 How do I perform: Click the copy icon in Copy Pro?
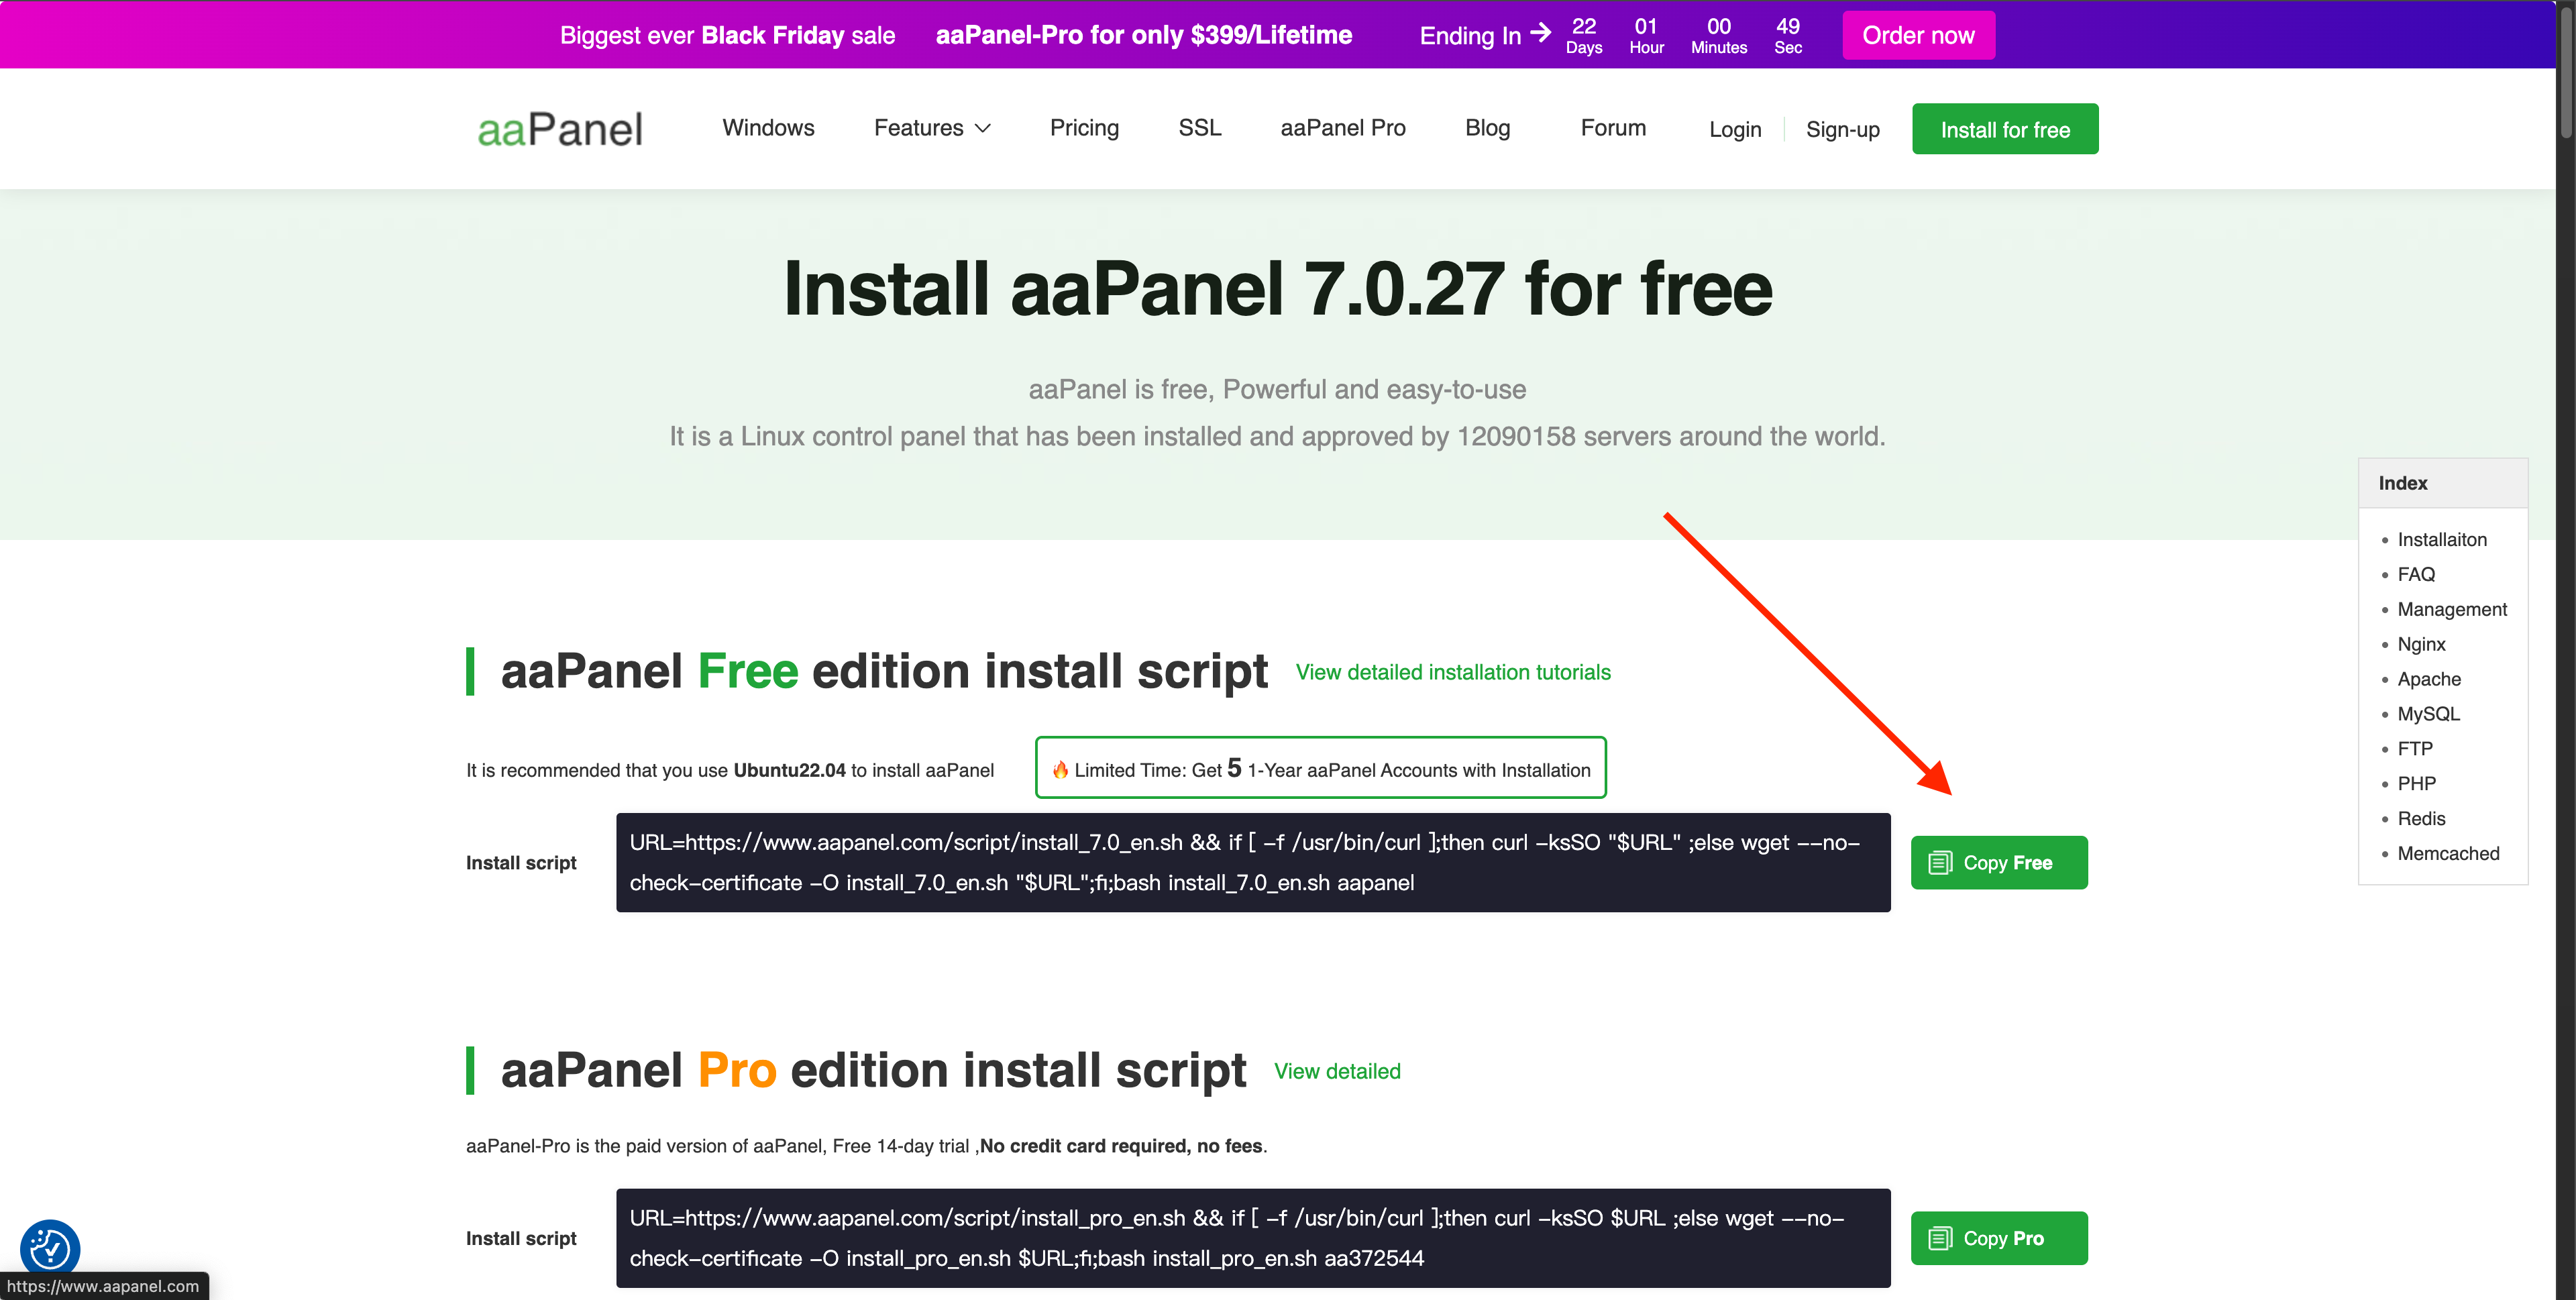[1940, 1238]
